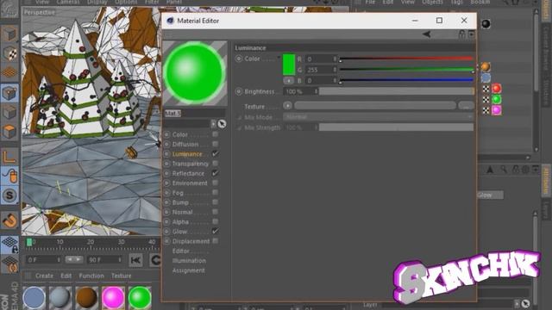Enable the Displacement channel checkbox

pyautogui.click(x=215, y=241)
